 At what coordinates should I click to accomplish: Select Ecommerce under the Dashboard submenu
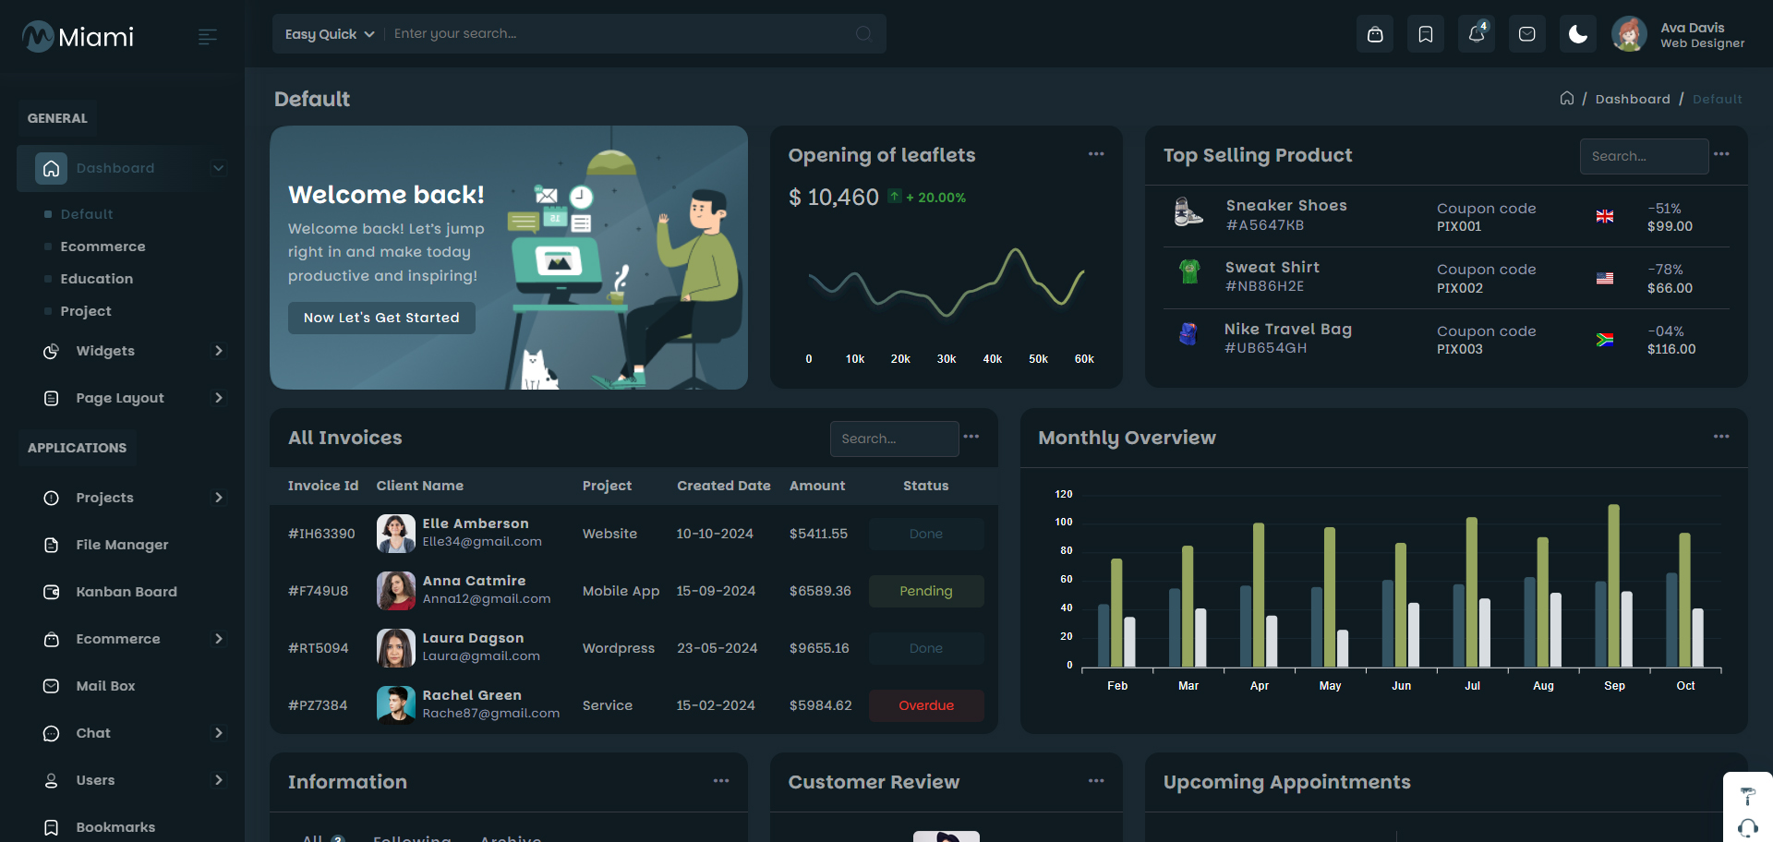[x=103, y=247]
